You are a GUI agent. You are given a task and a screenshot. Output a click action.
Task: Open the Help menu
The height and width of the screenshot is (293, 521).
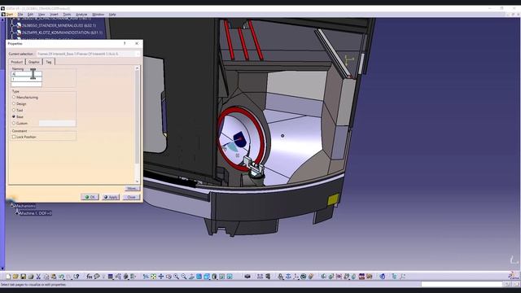click(112, 15)
